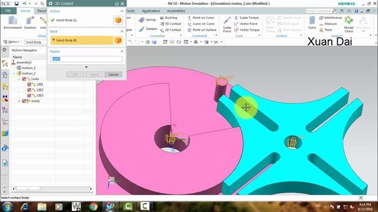
Task: Switch to the Tools tab
Action: 131,11
